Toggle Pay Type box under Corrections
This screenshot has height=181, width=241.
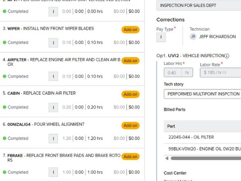(x=161, y=37)
